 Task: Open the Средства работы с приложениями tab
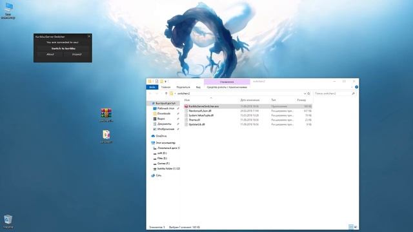(x=227, y=87)
